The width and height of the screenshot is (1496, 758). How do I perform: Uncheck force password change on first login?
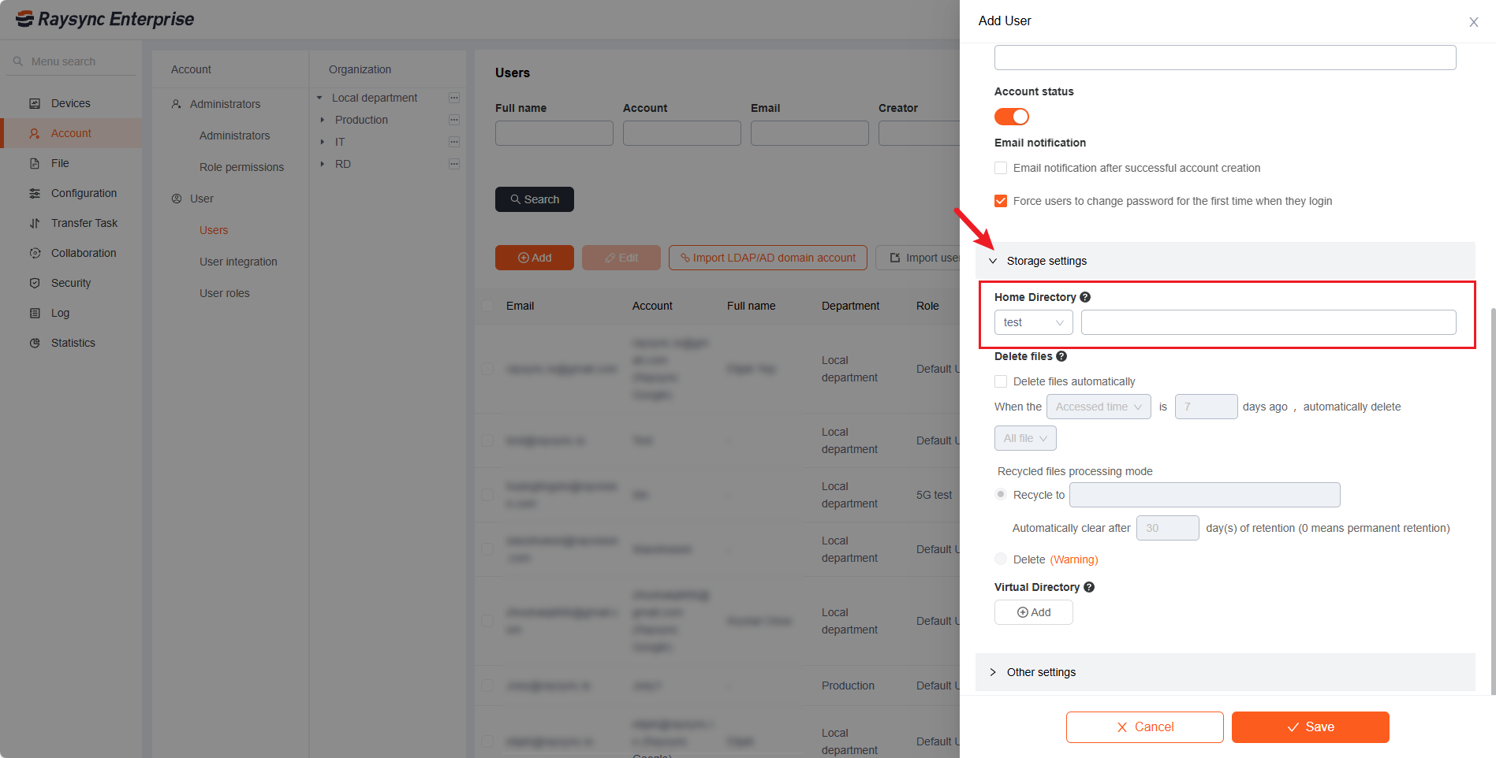point(1001,201)
